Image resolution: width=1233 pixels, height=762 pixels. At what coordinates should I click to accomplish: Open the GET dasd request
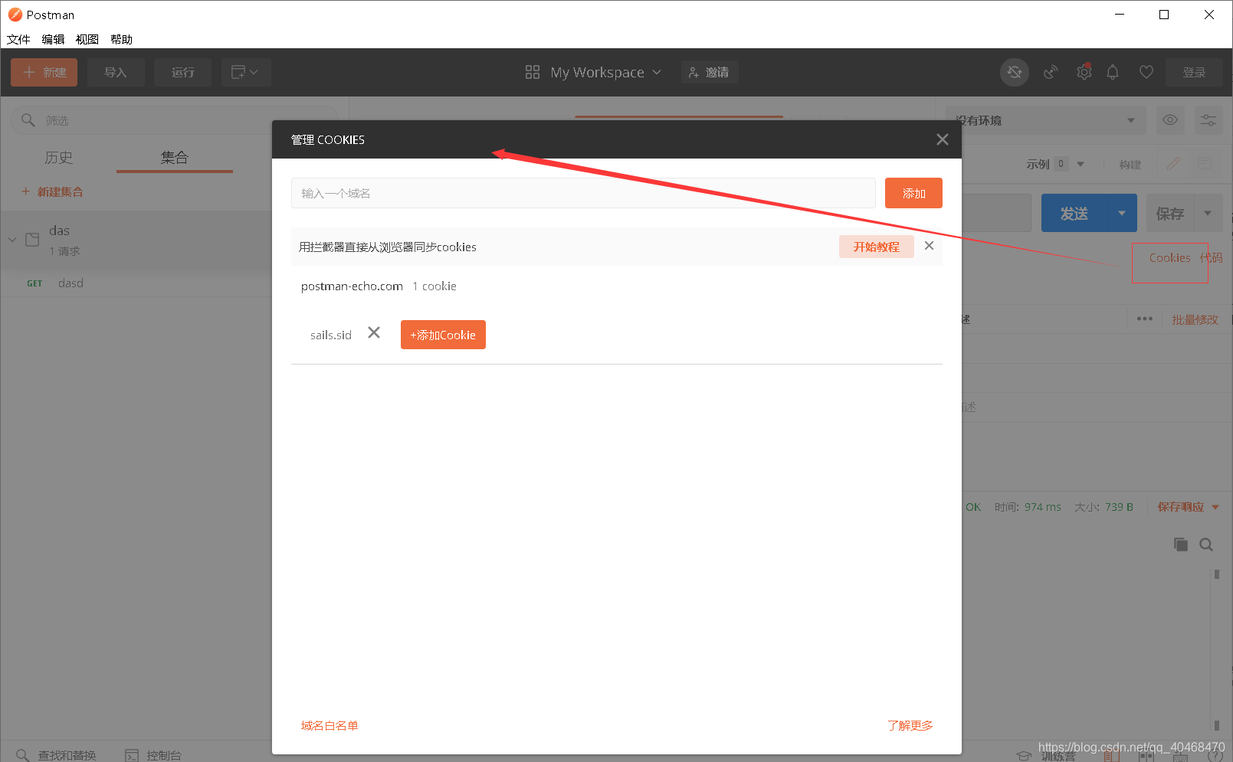tap(136, 283)
